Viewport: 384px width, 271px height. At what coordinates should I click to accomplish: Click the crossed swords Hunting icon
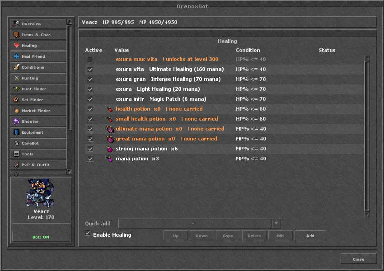pyautogui.click(x=16, y=78)
